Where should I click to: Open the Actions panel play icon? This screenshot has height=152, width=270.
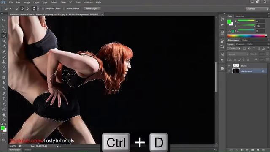click(x=222, y=25)
